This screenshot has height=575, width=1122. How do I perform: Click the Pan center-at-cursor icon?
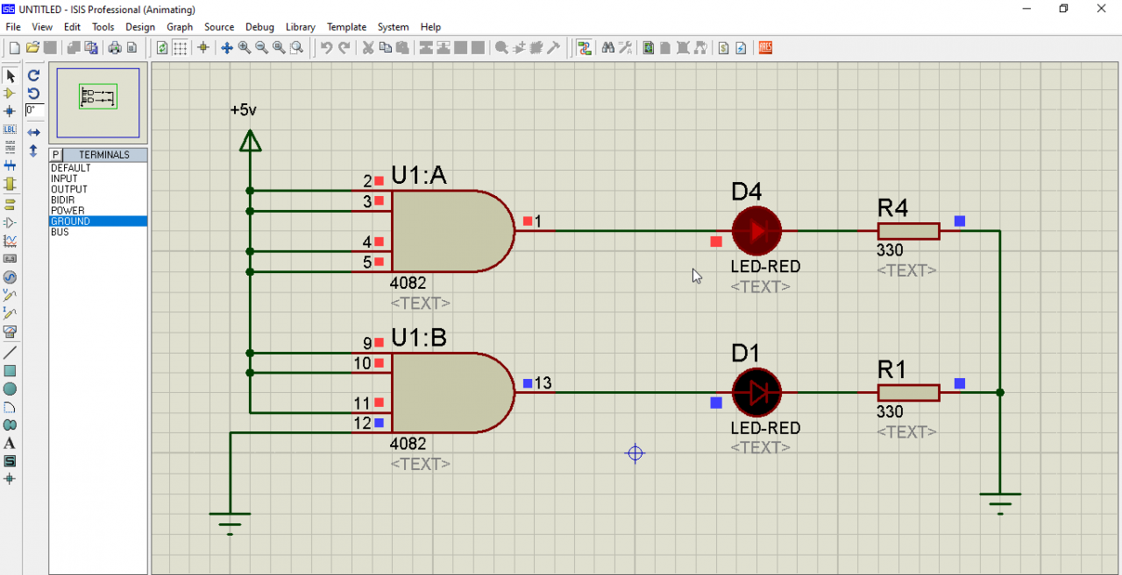click(x=226, y=47)
